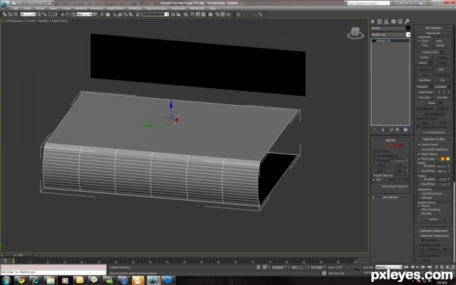Image resolution: width=456 pixels, height=285 pixels.
Task: Select the Rotate transform tool
Action: click(68, 14)
